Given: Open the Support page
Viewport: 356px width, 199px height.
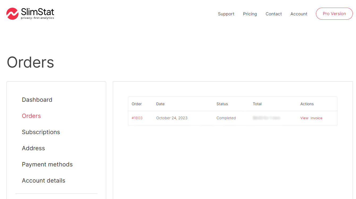Looking at the screenshot, I should (x=226, y=14).
